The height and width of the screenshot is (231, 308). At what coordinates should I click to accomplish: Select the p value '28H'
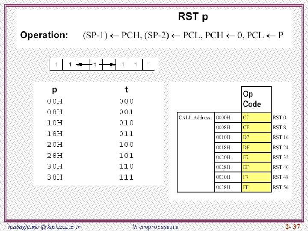click(55, 156)
